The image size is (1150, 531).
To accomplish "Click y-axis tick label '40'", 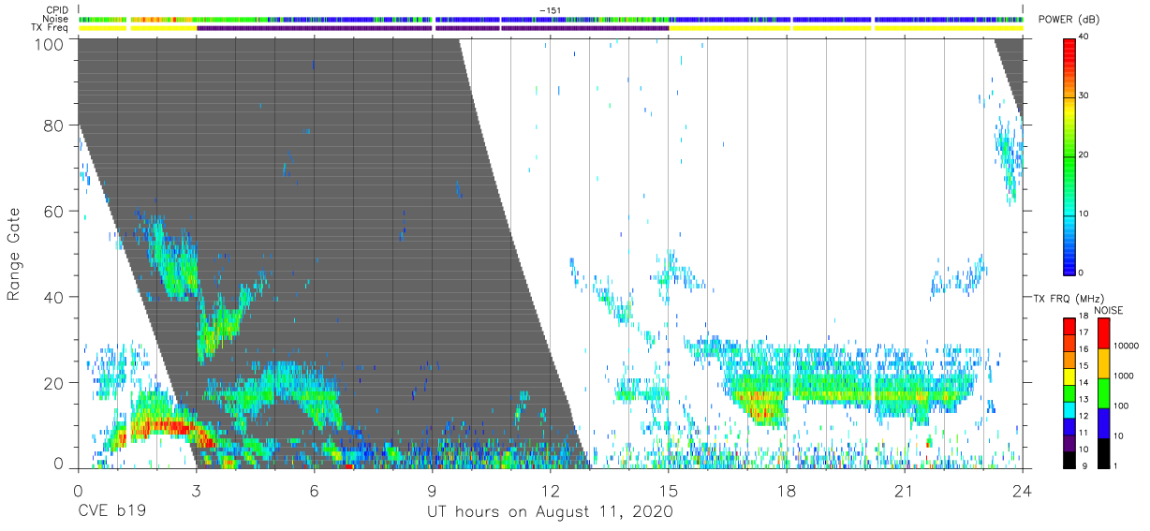I will 54,297.
